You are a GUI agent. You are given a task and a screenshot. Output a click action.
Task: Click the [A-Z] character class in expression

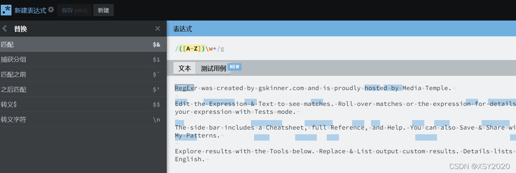pos(193,49)
